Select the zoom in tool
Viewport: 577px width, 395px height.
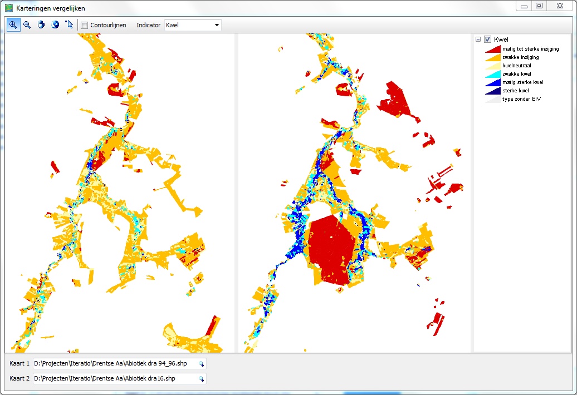pyautogui.click(x=13, y=25)
